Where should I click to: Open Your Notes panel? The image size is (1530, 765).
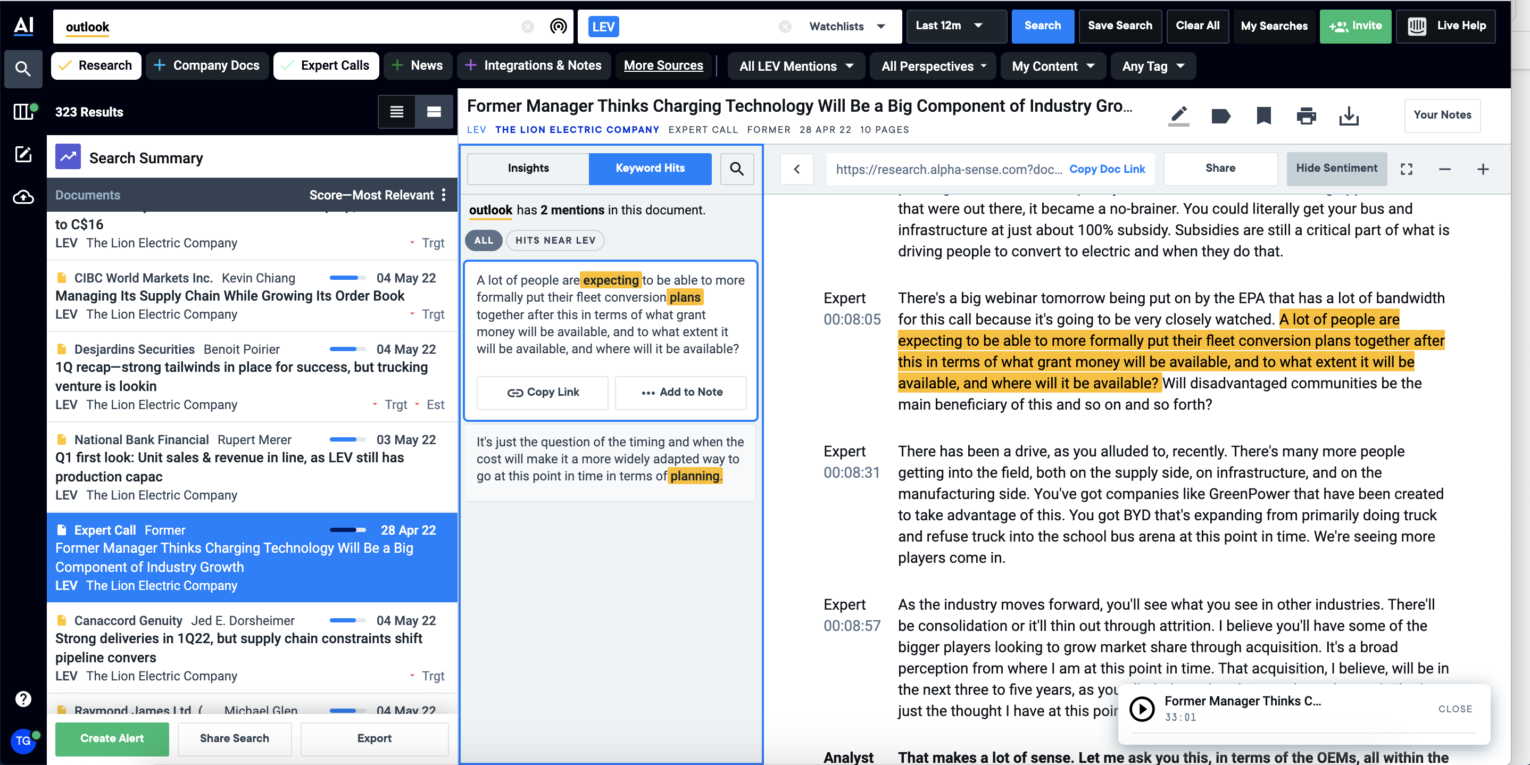[1442, 115]
